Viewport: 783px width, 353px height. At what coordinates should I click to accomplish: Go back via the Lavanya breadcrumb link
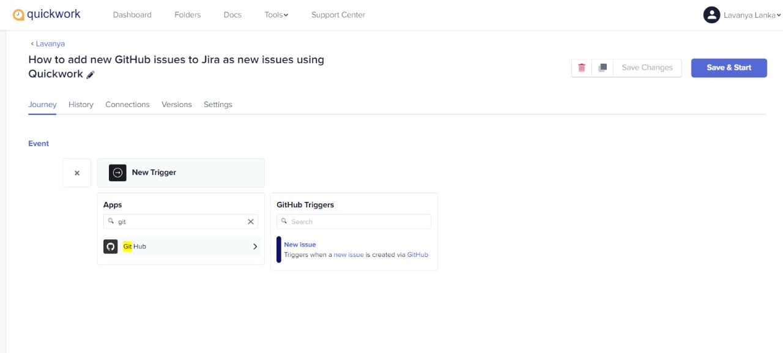coord(48,44)
